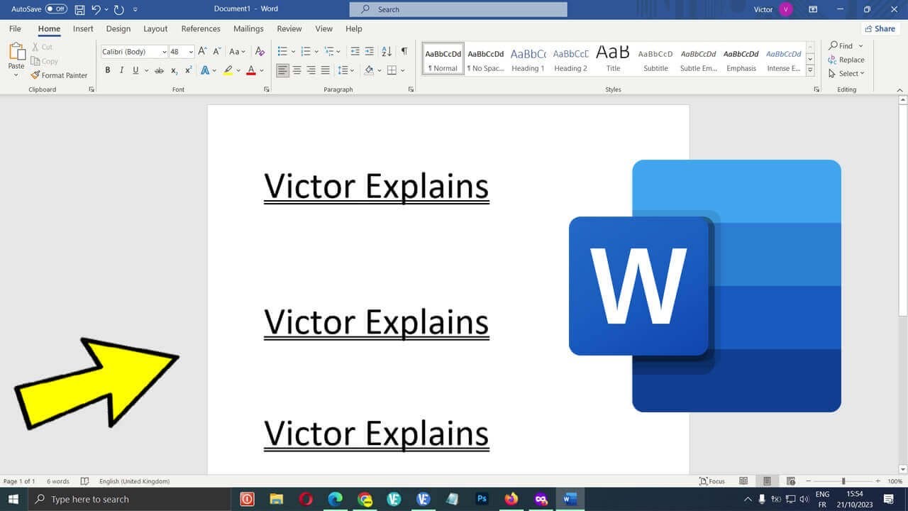This screenshot has width=908, height=511.
Task: Apply the yellow text highlight color
Action: 228,70
